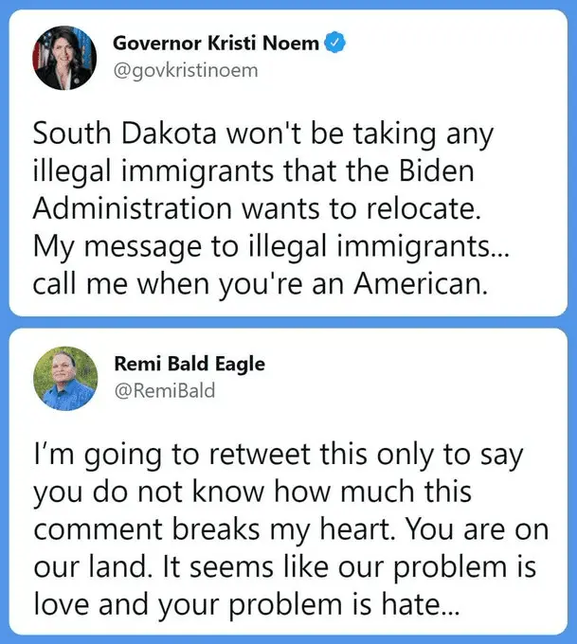Click the line 'South Dakota won't be taking any'

coord(263,134)
